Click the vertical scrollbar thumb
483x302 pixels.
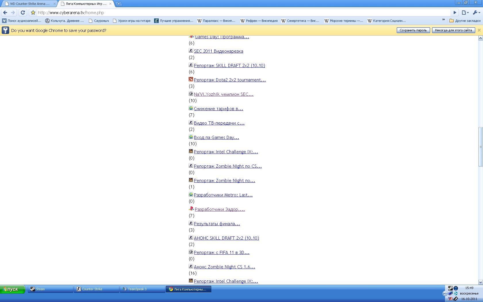pyautogui.click(x=480, y=147)
